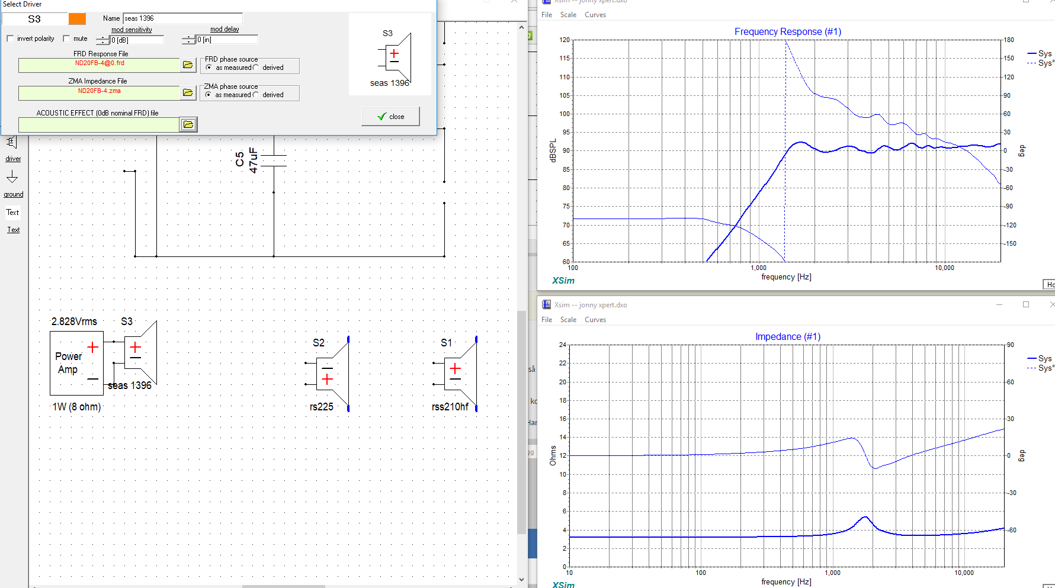Select ZMA phase source 'derived' radio

click(256, 95)
